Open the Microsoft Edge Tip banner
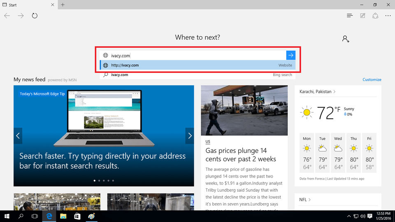 (104, 136)
